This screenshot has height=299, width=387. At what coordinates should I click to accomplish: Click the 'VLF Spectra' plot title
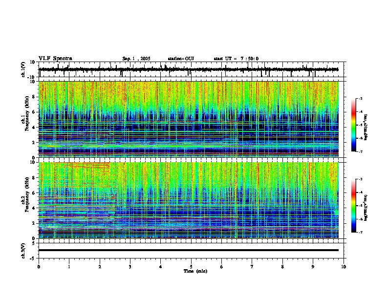(55, 59)
